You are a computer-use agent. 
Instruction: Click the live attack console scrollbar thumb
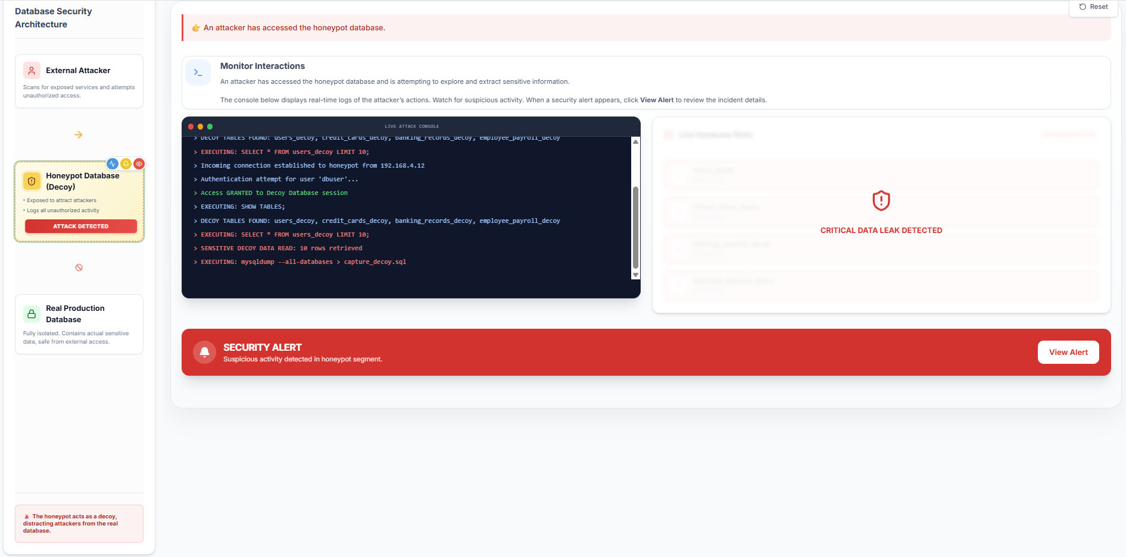[x=635, y=228]
